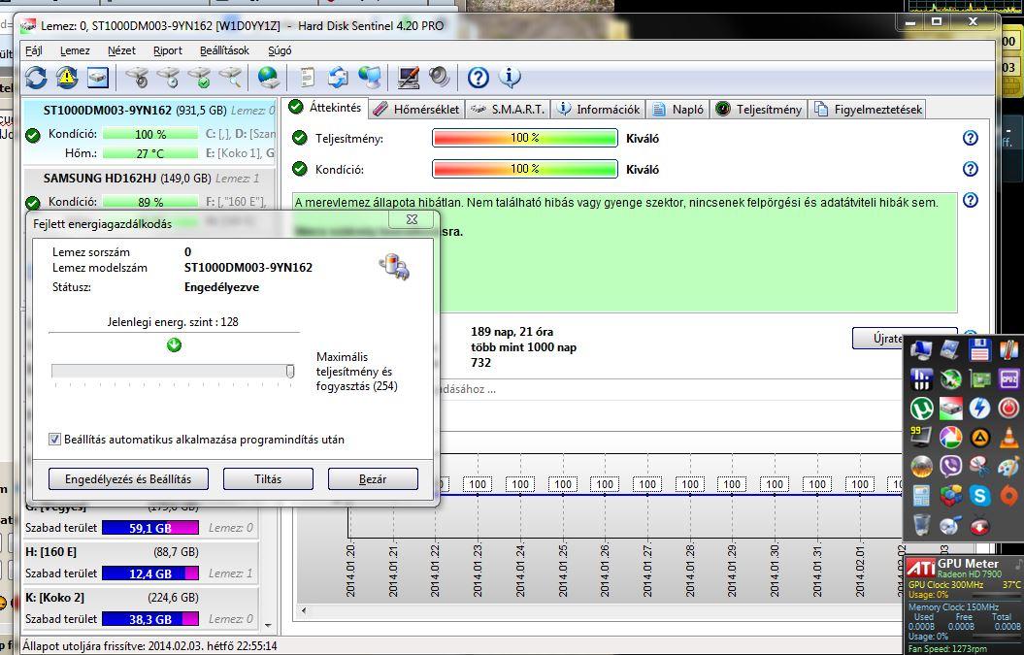Screen dimensions: 1024x655
Task: Click the Tiltás button
Action: [268, 478]
